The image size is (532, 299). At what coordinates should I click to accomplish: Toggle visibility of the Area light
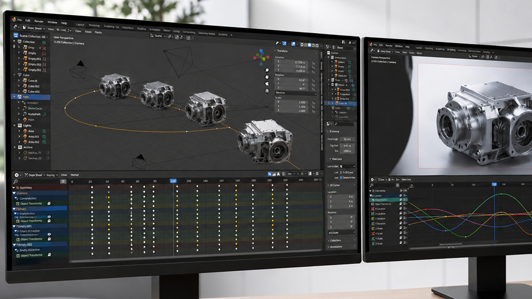coord(44,131)
